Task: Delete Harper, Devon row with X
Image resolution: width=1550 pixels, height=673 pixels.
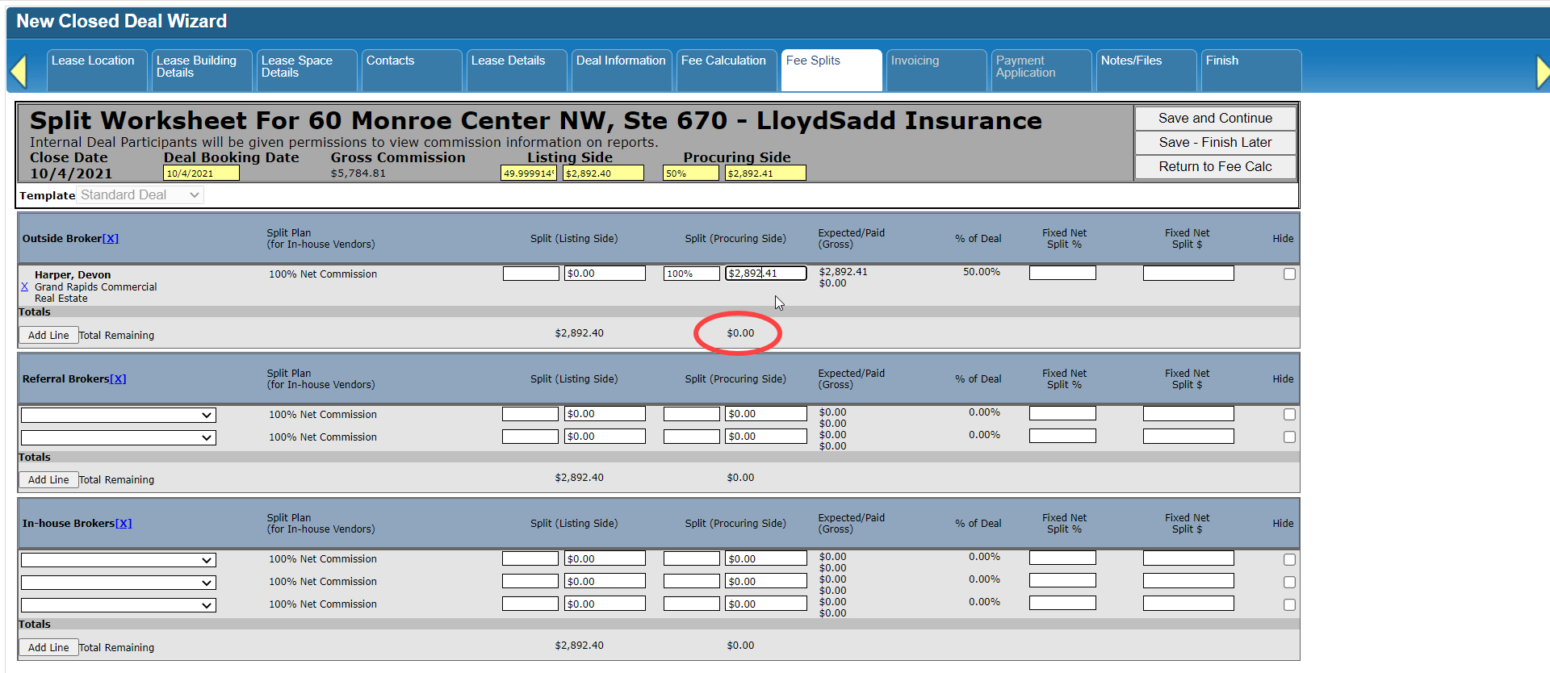Action: (x=24, y=286)
